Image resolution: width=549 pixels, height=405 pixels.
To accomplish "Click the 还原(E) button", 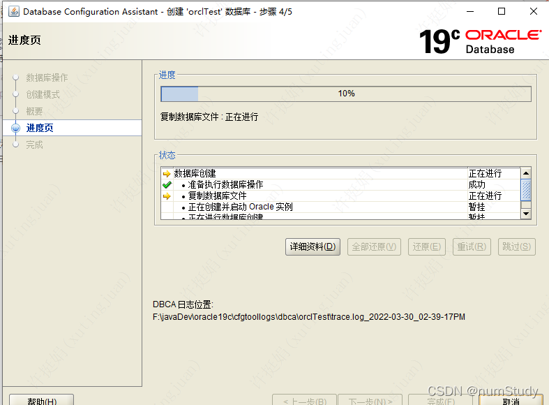I will [x=426, y=247].
